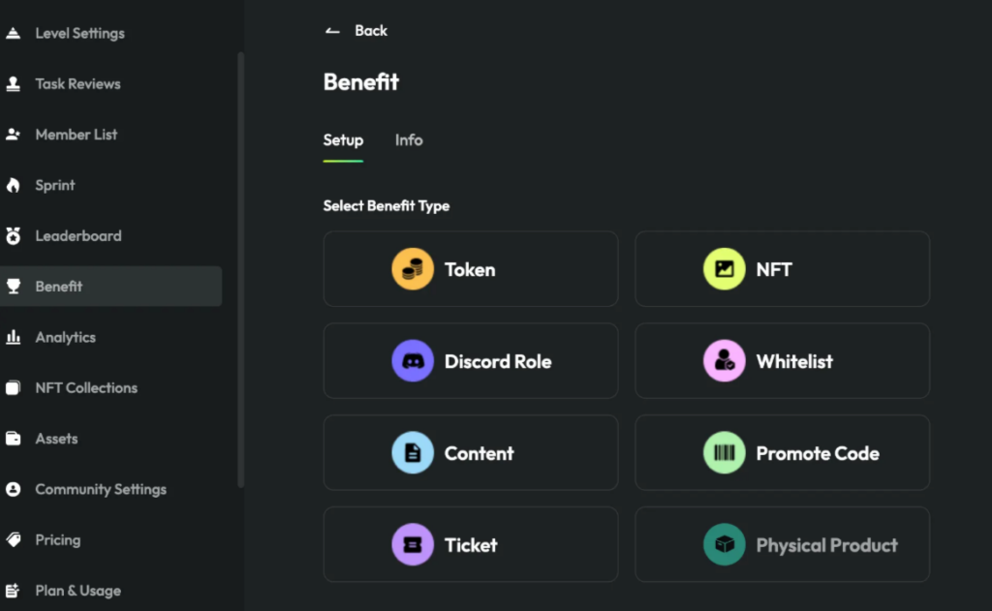Open Plan & Usage from sidebar

pos(77,591)
